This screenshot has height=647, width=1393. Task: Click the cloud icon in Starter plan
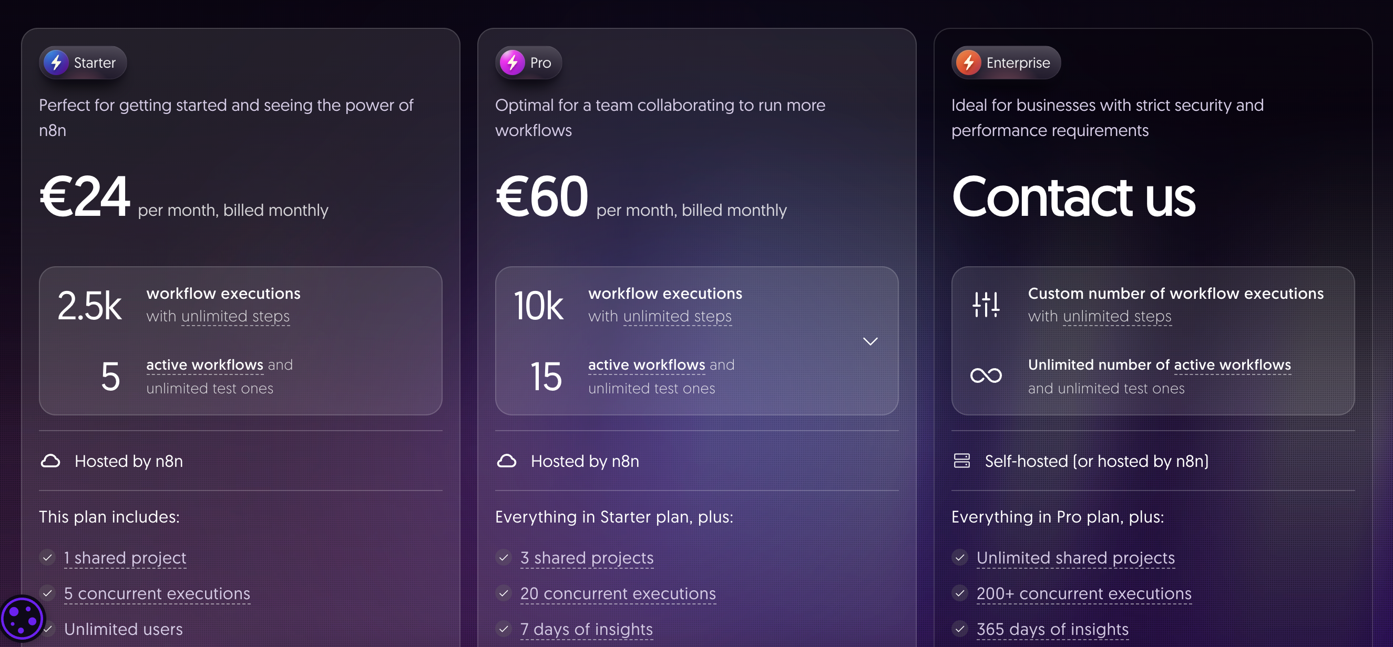(50, 461)
